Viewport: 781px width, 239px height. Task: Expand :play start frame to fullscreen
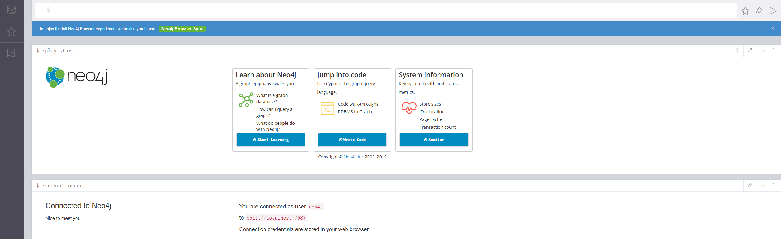click(x=750, y=50)
